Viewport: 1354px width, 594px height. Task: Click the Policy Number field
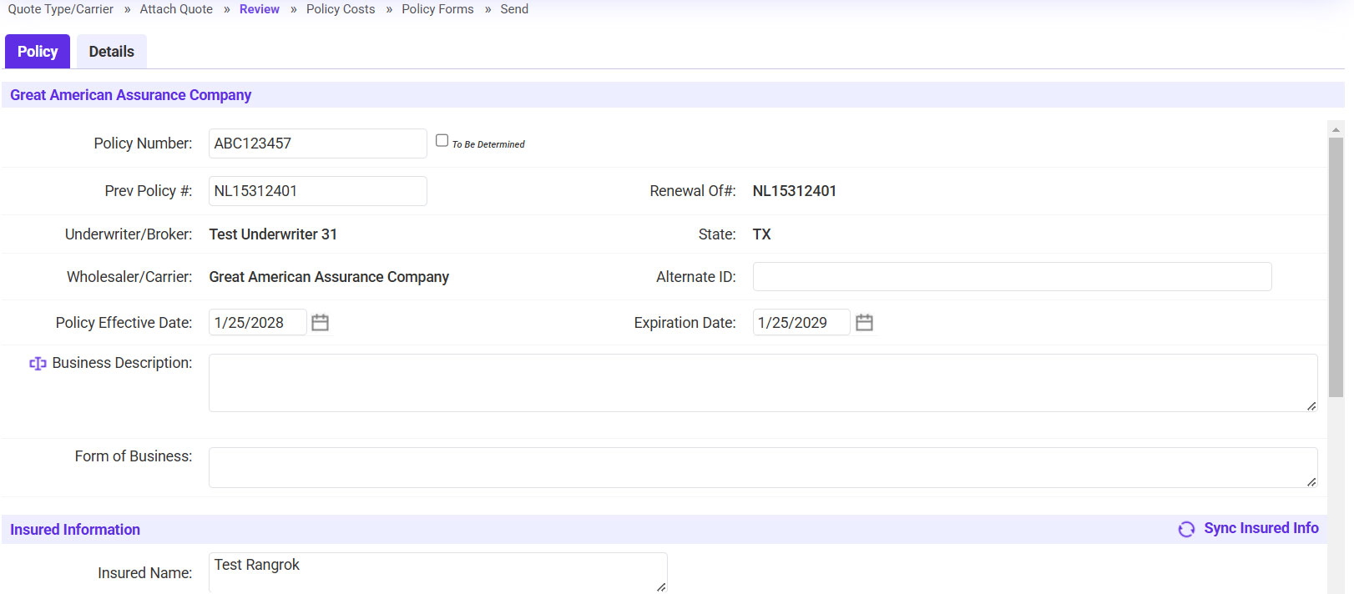[318, 143]
